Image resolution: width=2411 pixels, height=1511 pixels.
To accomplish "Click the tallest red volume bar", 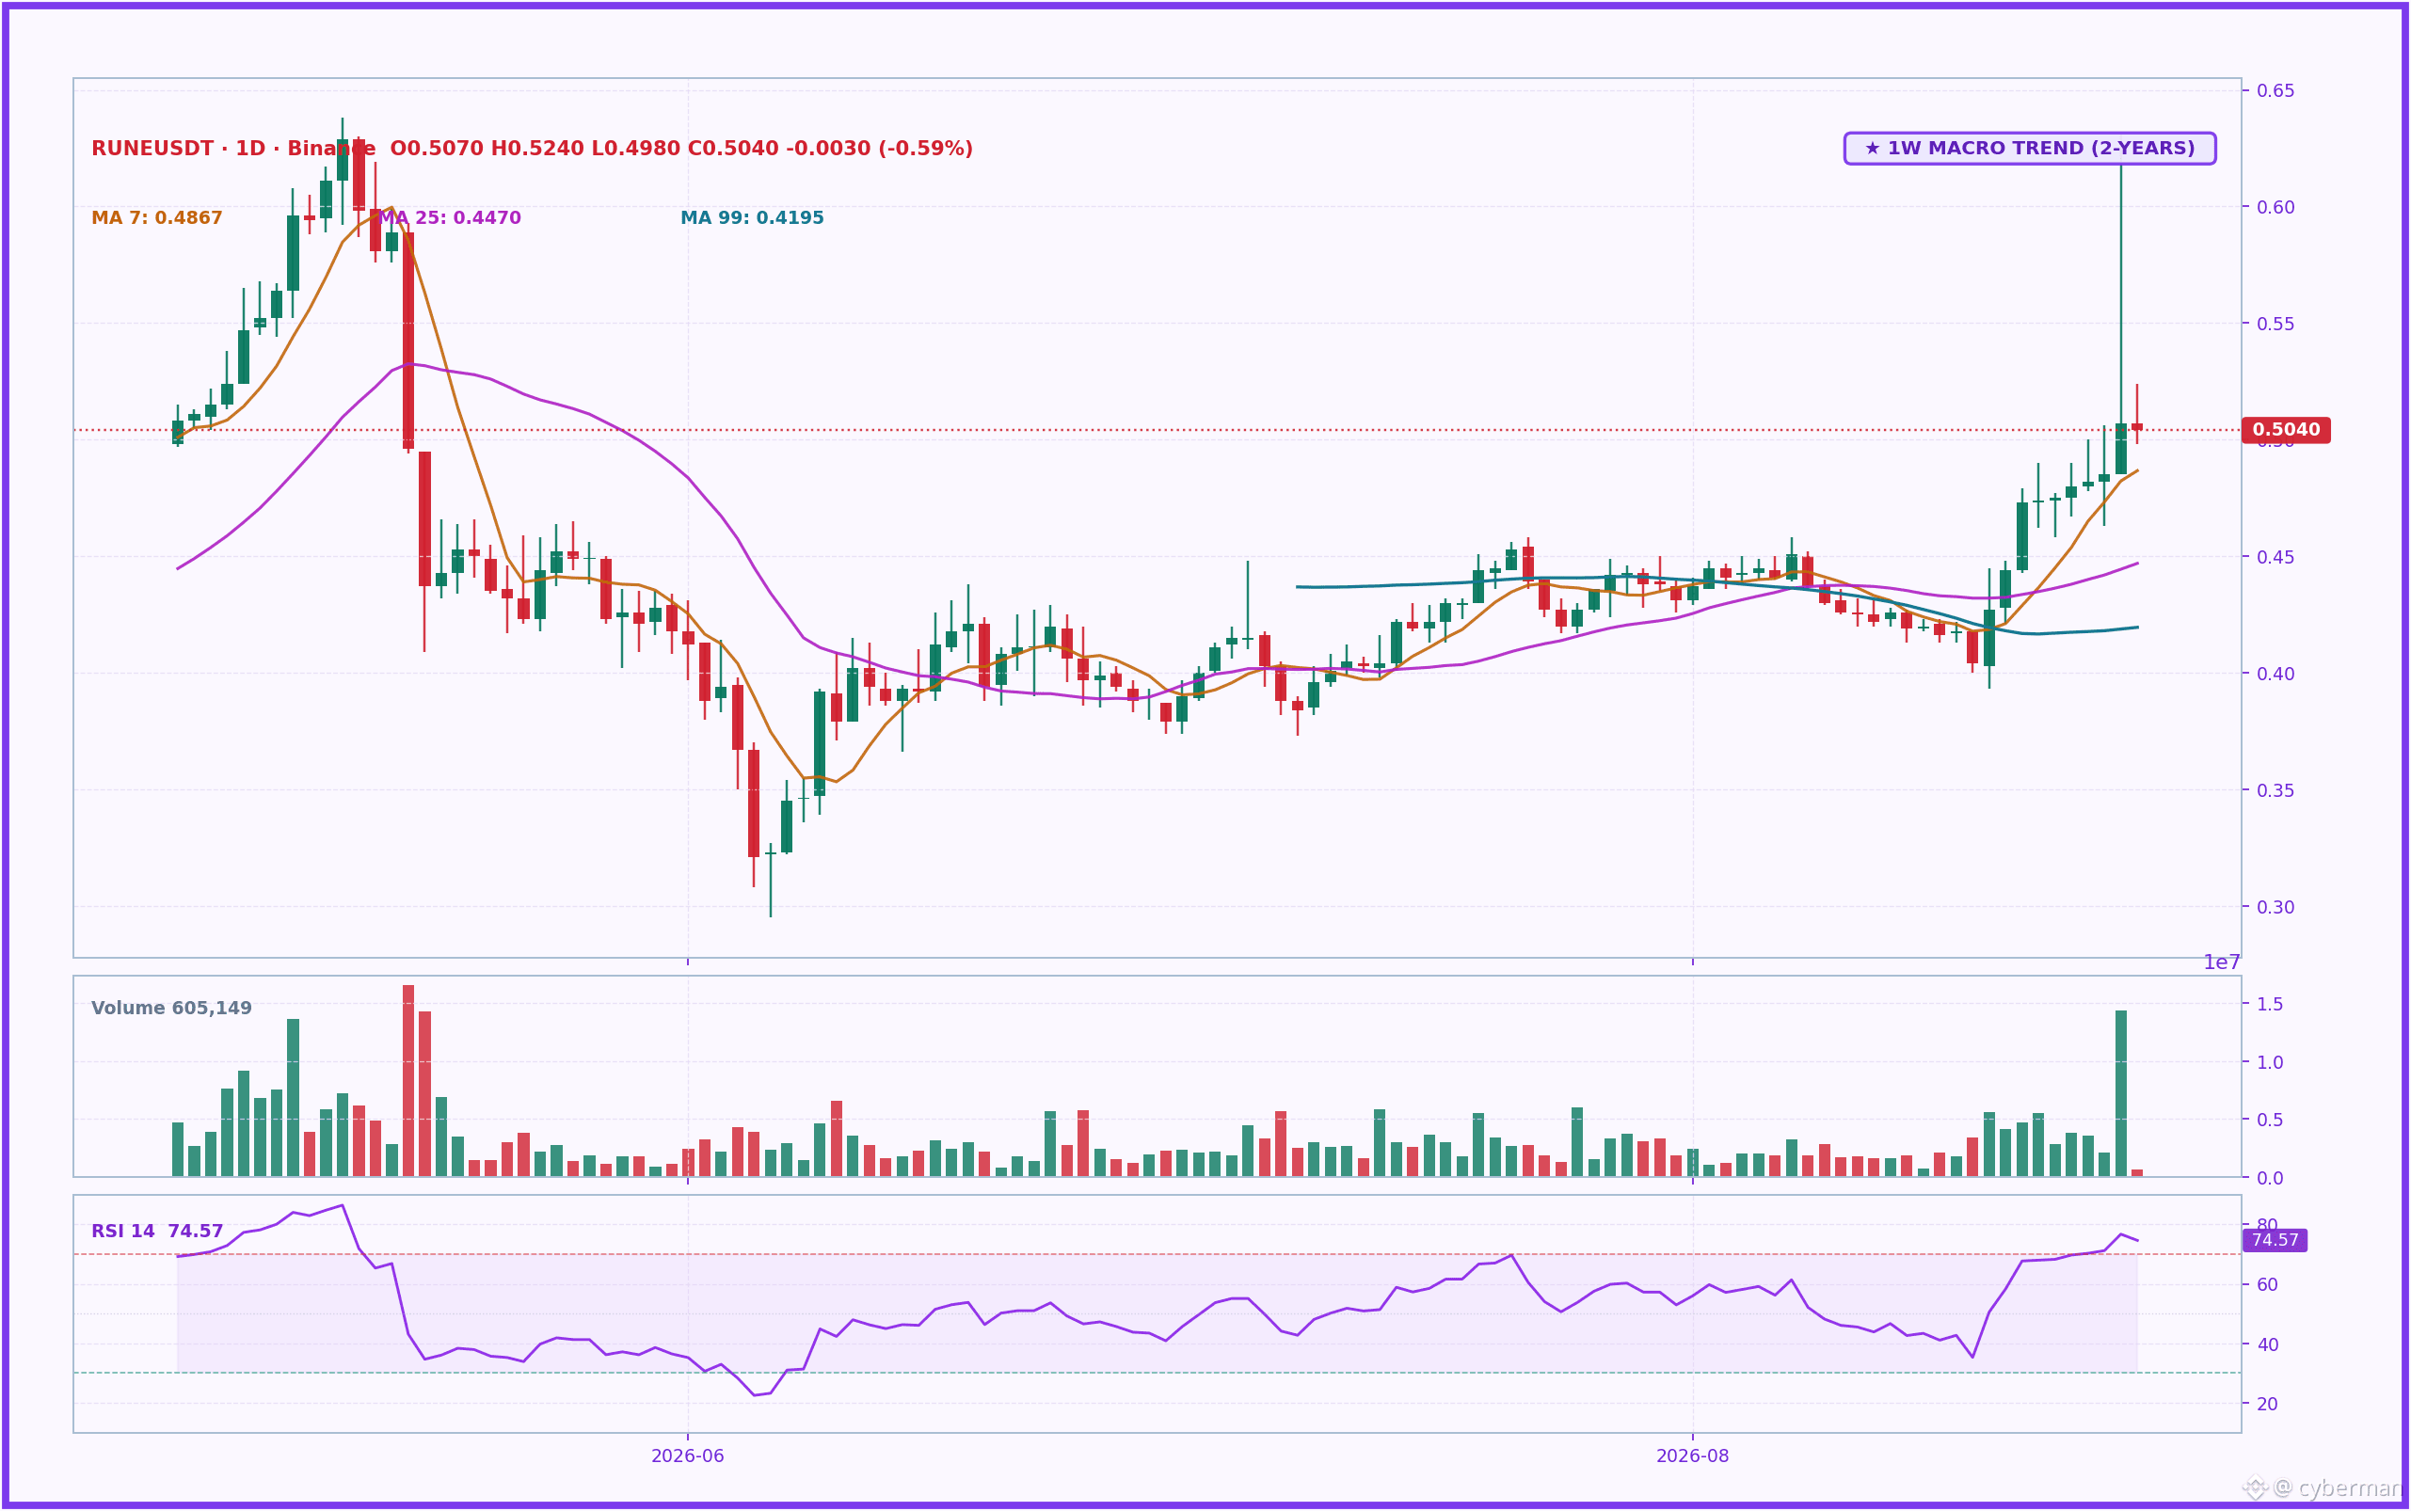I will click(407, 1080).
